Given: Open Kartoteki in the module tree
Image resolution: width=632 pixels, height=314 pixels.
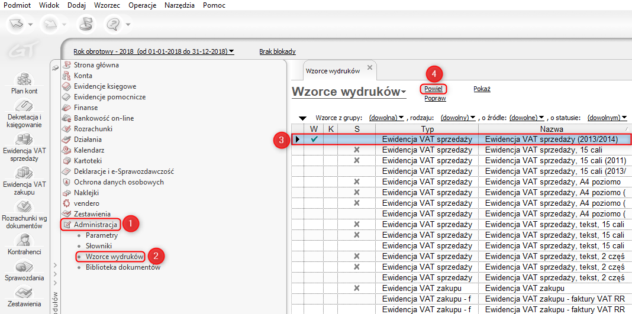Looking at the screenshot, I should pos(88,161).
